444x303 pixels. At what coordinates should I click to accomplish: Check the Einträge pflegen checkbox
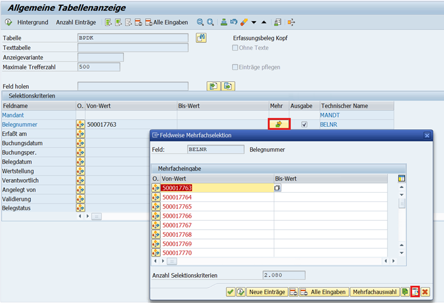point(236,67)
